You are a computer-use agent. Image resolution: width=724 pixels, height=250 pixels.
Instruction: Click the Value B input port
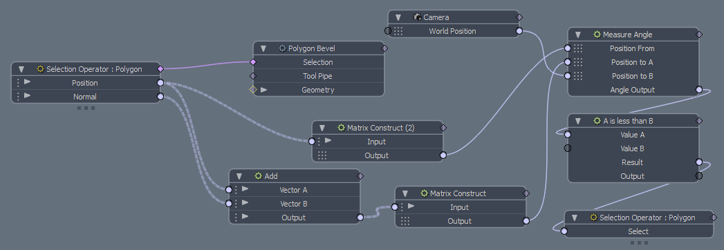click(x=568, y=148)
